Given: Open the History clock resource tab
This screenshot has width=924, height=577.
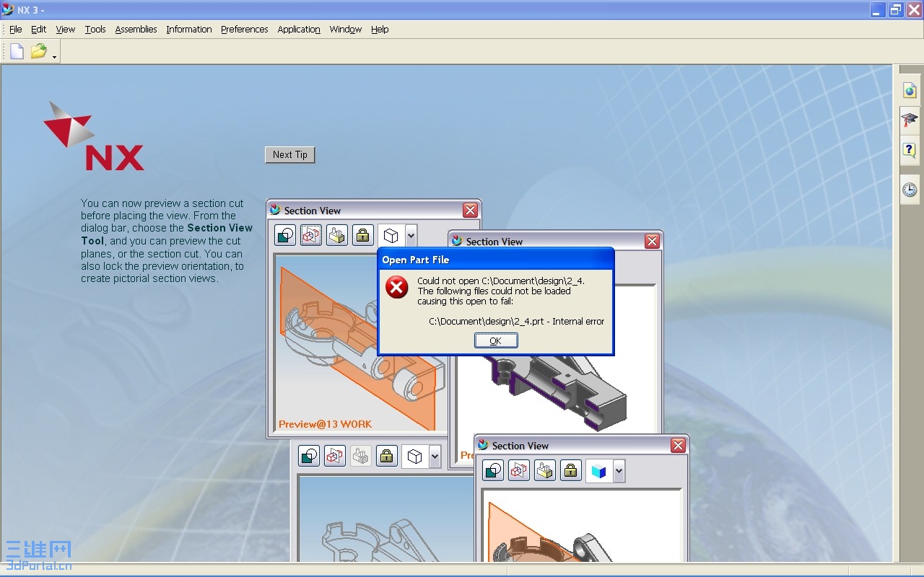Looking at the screenshot, I should 910,190.
